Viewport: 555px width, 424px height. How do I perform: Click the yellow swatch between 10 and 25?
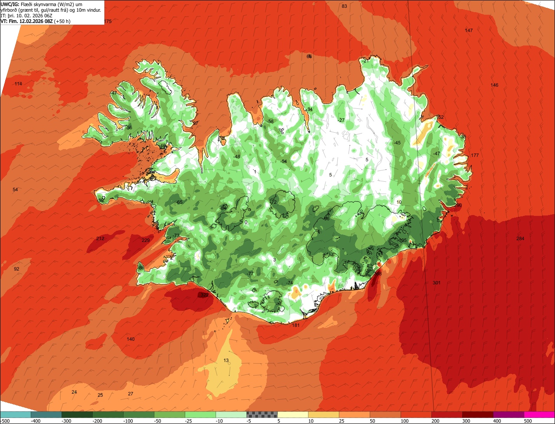click(323, 414)
